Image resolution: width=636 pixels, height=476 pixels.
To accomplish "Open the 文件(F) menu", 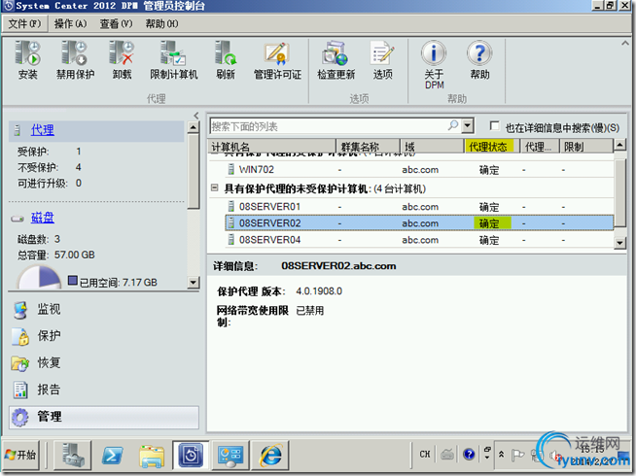I will 24,23.
